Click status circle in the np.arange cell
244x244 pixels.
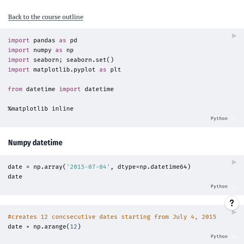tap(234, 237)
